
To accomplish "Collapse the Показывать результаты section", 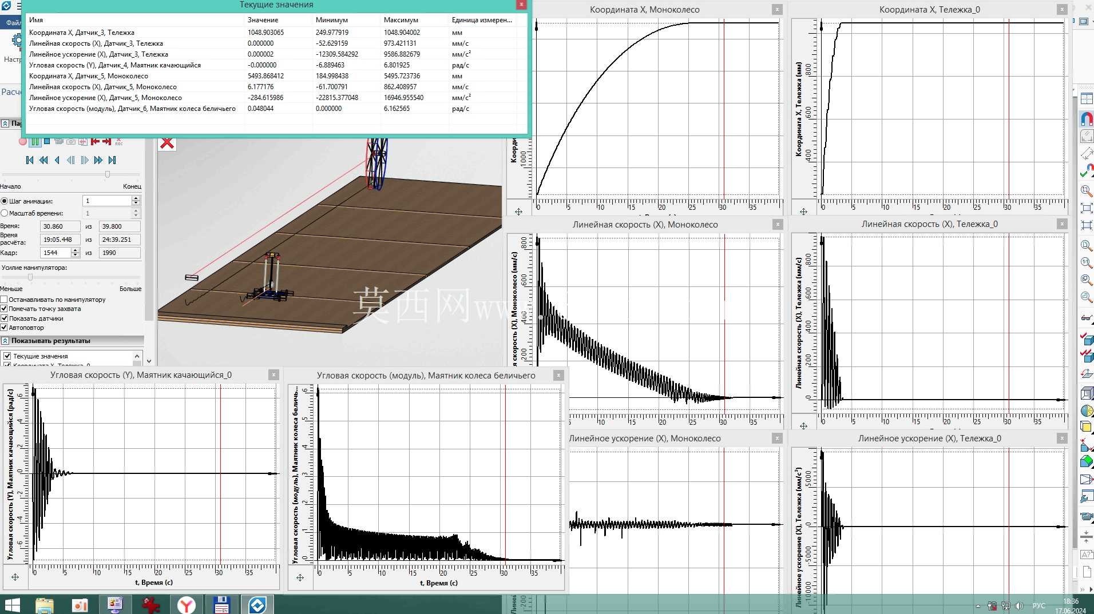I will click(x=5, y=341).
